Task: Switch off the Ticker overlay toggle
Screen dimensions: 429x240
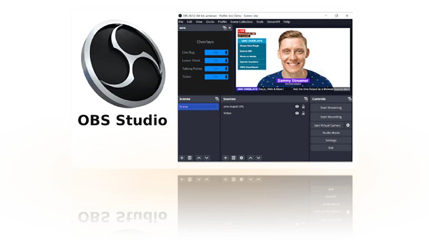Action: pyautogui.click(x=216, y=76)
